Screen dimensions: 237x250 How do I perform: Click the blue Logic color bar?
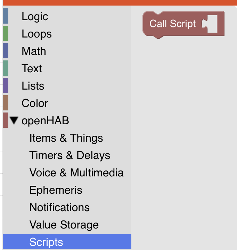[6, 16]
